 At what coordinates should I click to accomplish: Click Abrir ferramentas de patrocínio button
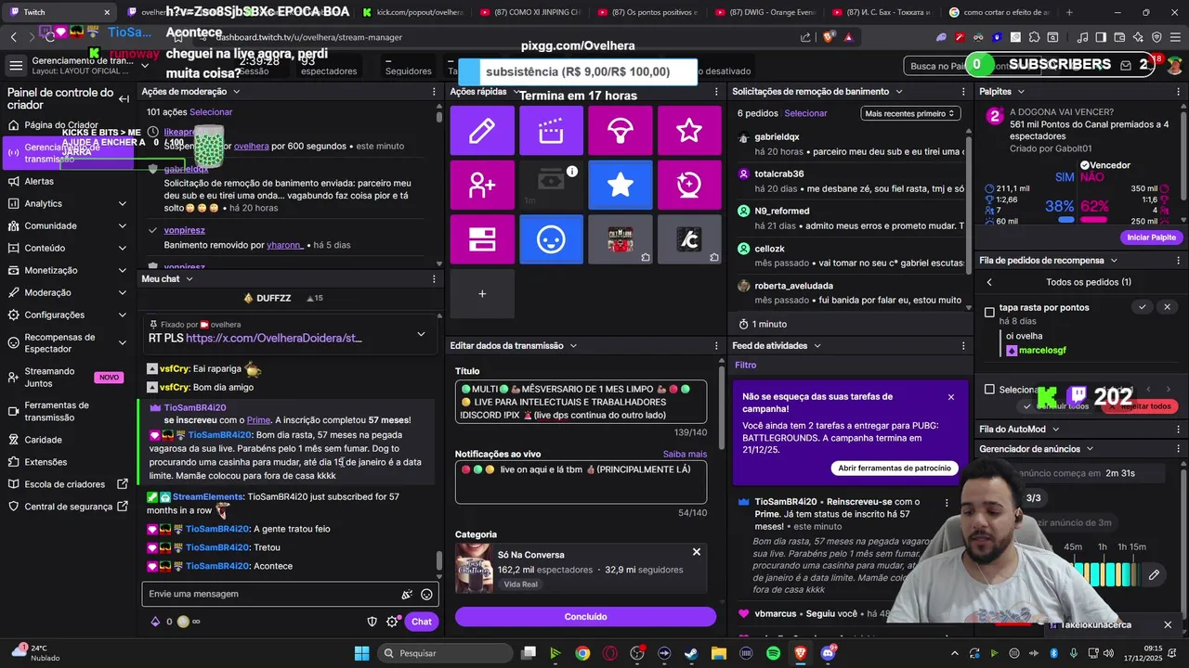tap(895, 469)
